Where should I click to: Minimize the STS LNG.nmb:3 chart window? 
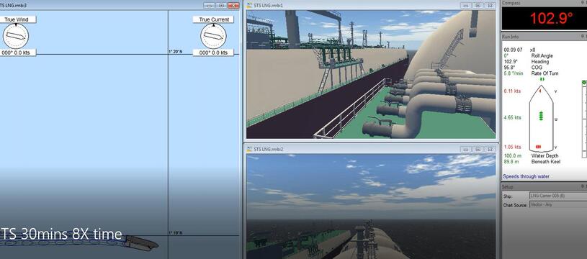[210, 5]
